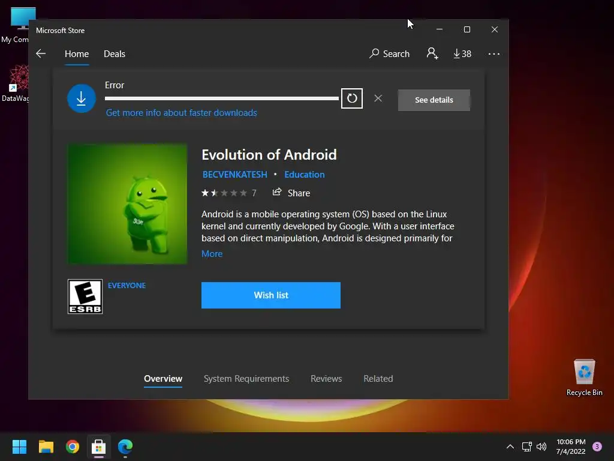Image resolution: width=614 pixels, height=461 pixels.
Task: Click the account sign-in icon
Action: [432, 53]
